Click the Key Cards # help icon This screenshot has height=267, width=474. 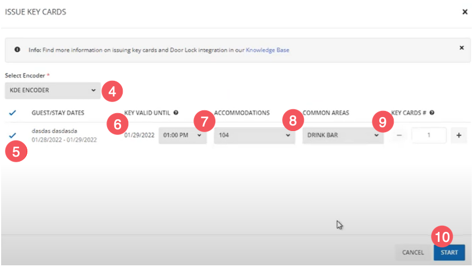[x=432, y=113]
